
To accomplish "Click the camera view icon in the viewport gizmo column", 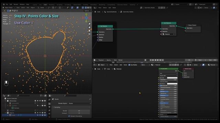I will point(89,31).
